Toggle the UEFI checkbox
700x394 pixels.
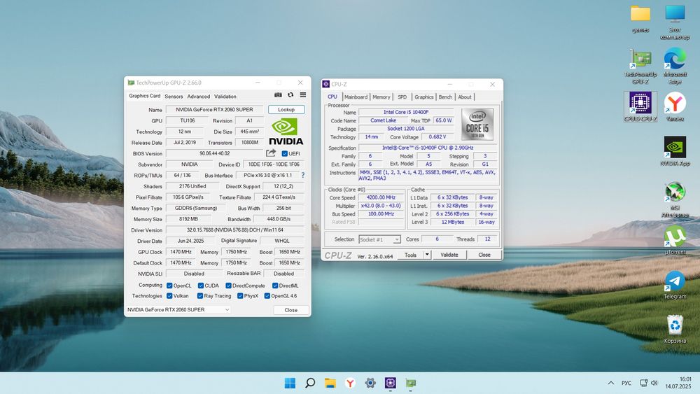(x=285, y=154)
